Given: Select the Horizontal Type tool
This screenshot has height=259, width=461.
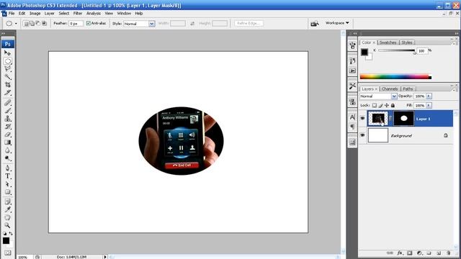Looking at the screenshot, I should click(x=8, y=176).
